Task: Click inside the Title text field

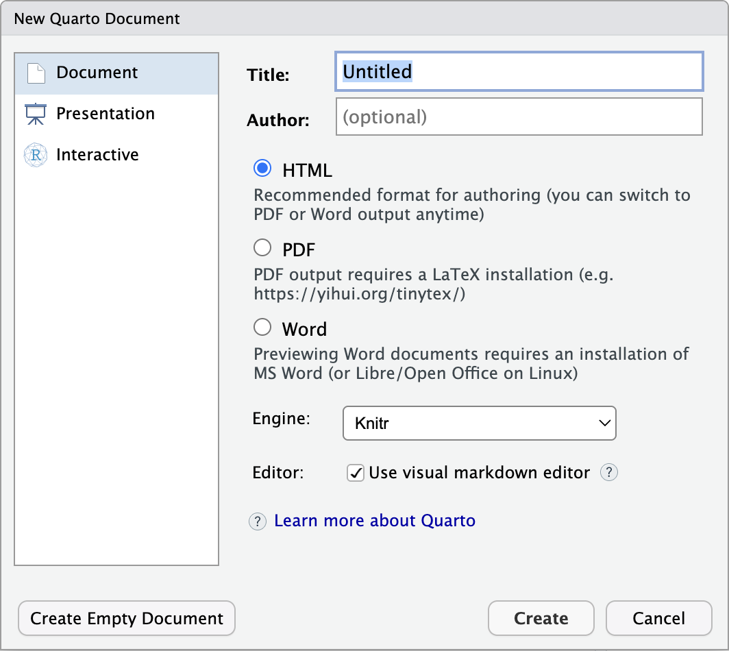Action: coord(519,71)
